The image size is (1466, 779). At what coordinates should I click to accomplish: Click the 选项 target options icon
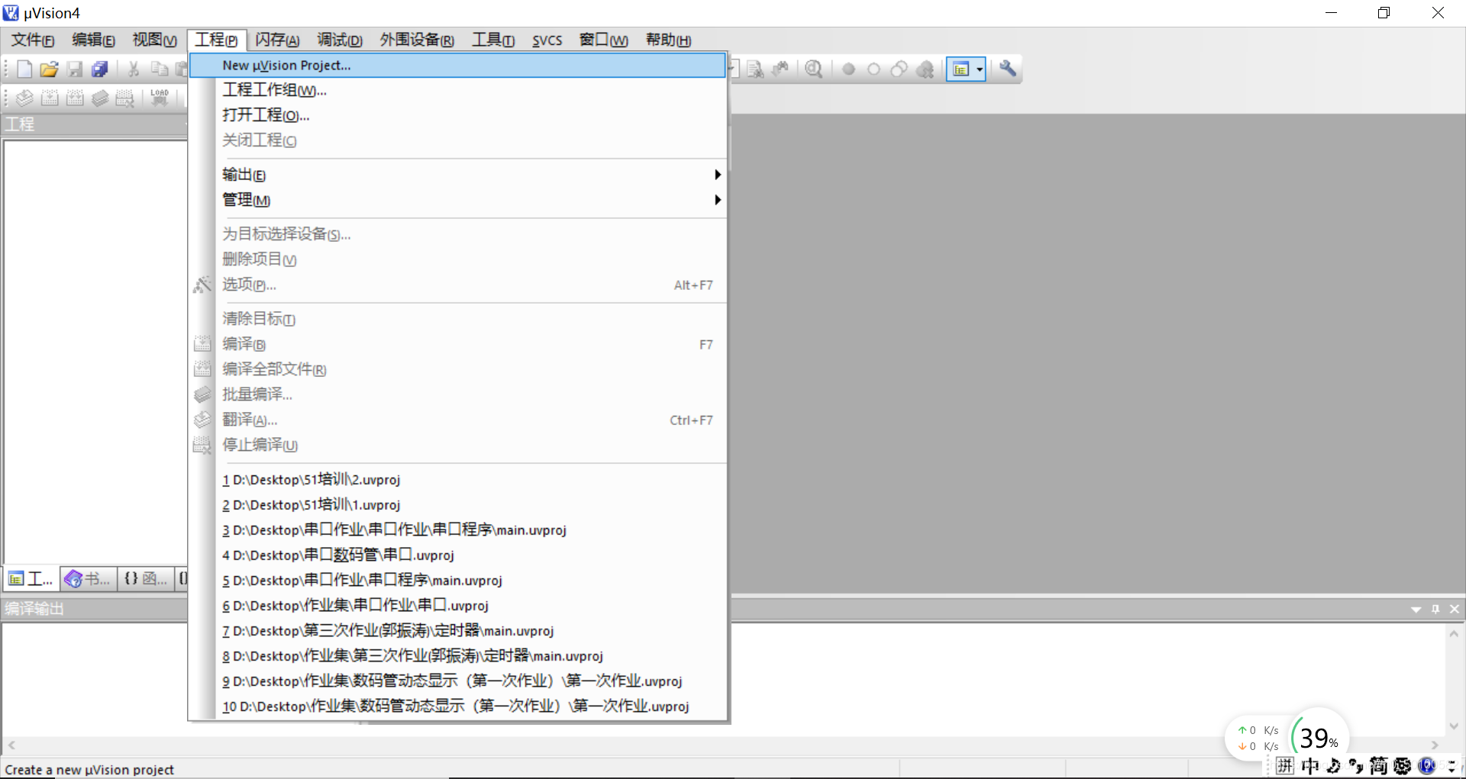[202, 285]
